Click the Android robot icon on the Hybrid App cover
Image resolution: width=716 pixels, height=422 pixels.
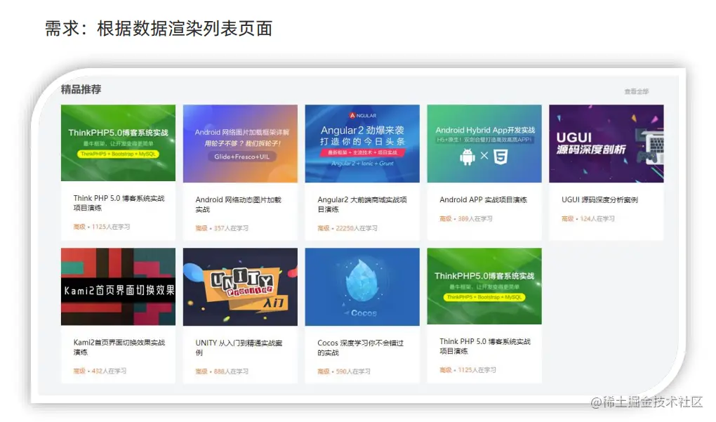468,157
